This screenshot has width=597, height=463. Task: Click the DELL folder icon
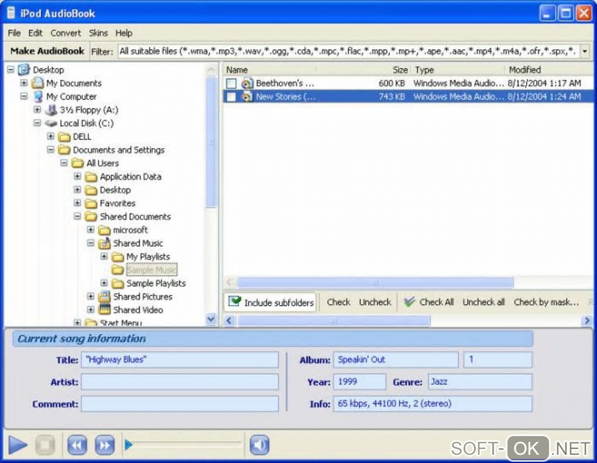click(64, 137)
